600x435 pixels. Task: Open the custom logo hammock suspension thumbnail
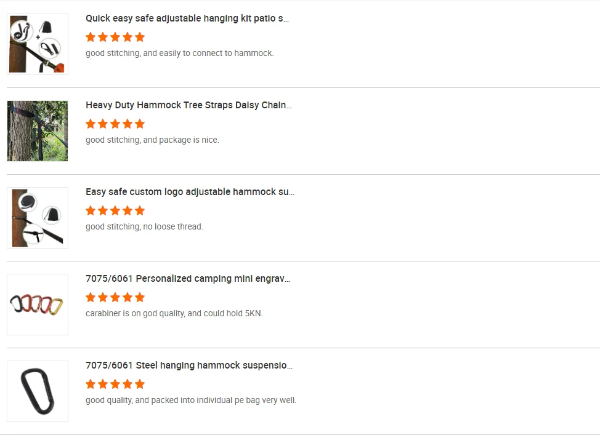coord(38,218)
